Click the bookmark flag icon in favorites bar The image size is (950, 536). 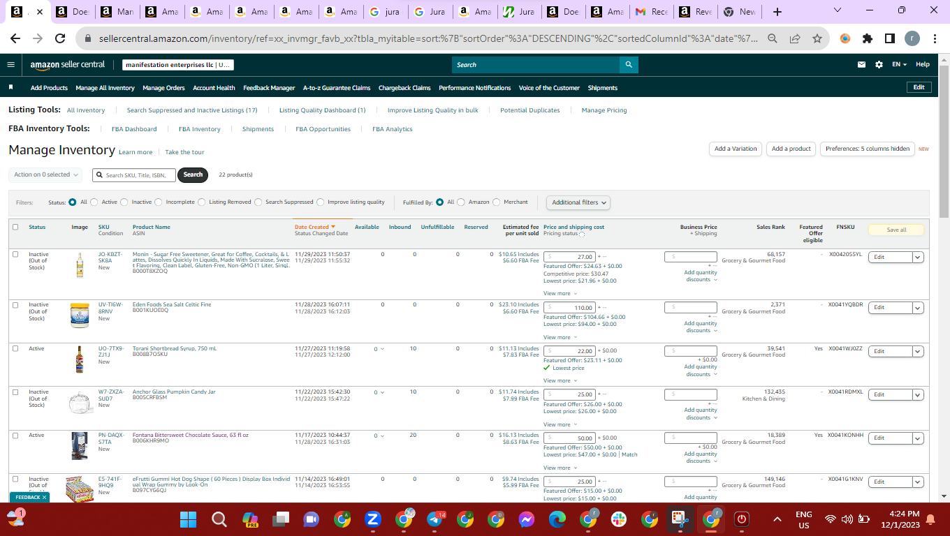coord(10,88)
